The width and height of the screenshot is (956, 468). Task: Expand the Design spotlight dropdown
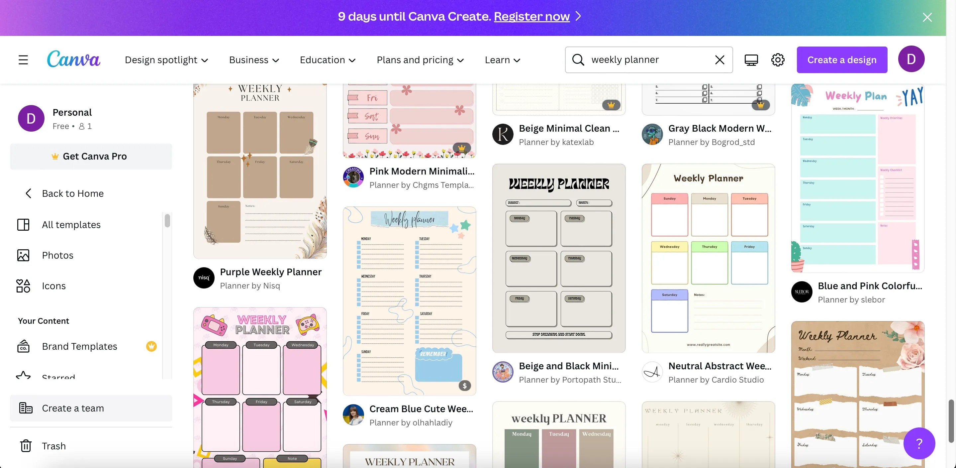(x=166, y=60)
